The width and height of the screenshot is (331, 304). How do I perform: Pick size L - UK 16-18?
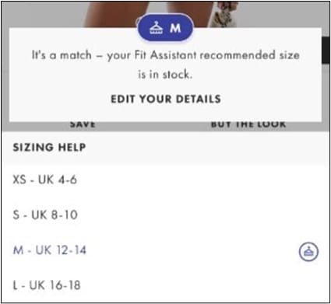165,285
